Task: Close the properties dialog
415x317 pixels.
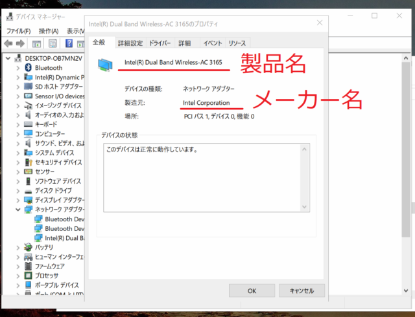Action: click(x=320, y=23)
